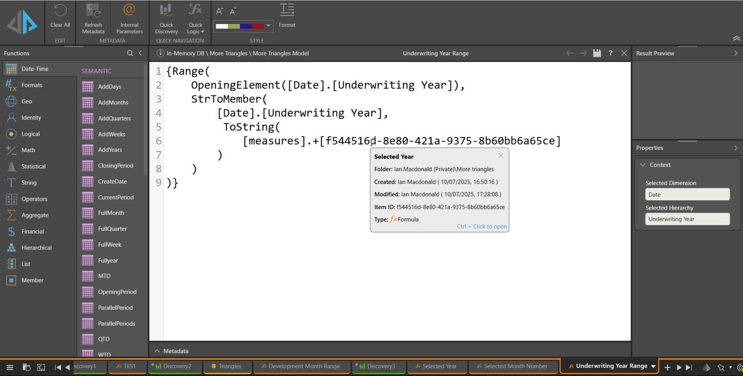Viewport: 743px width, 376px height.
Task: Collapse the ribbon with the double chevron
Action: tap(737, 38)
